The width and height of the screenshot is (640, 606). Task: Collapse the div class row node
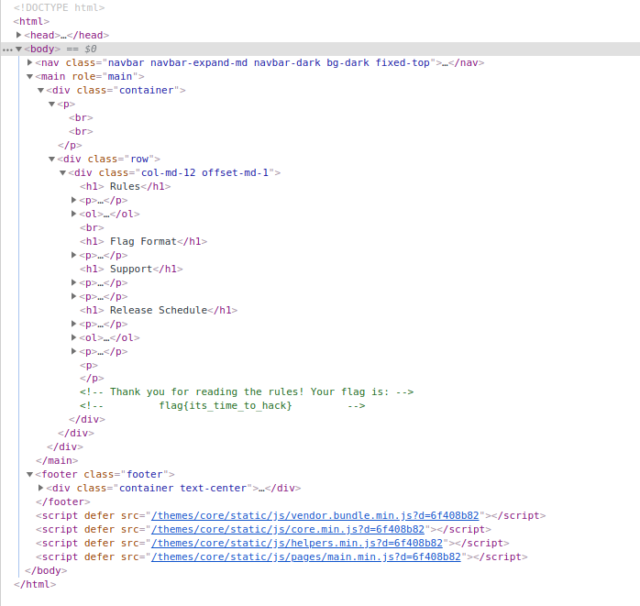(52, 159)
